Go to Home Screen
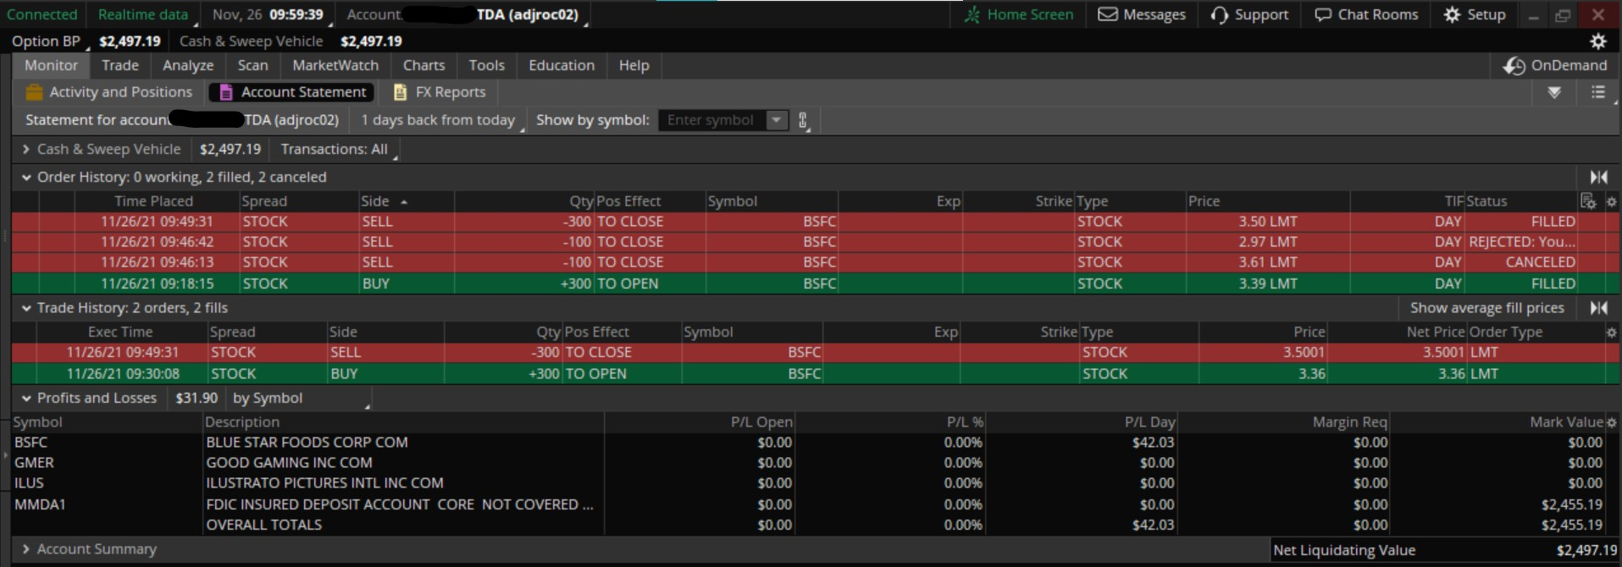1622x567 pixels. 1019,14
